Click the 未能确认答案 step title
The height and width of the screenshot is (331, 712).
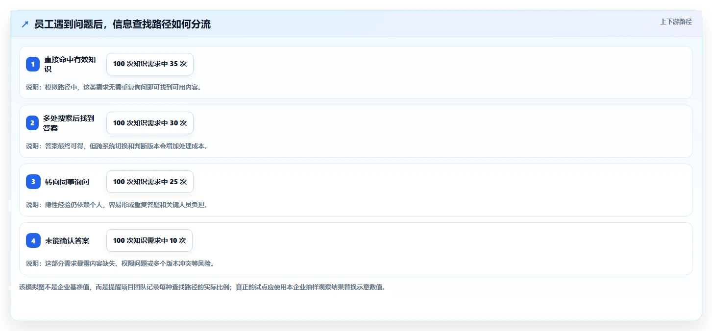[67, 240]
